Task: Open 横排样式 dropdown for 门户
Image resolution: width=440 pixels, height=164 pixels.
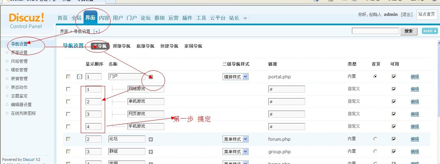Action: pyautogui.click(x=235, y=77)
